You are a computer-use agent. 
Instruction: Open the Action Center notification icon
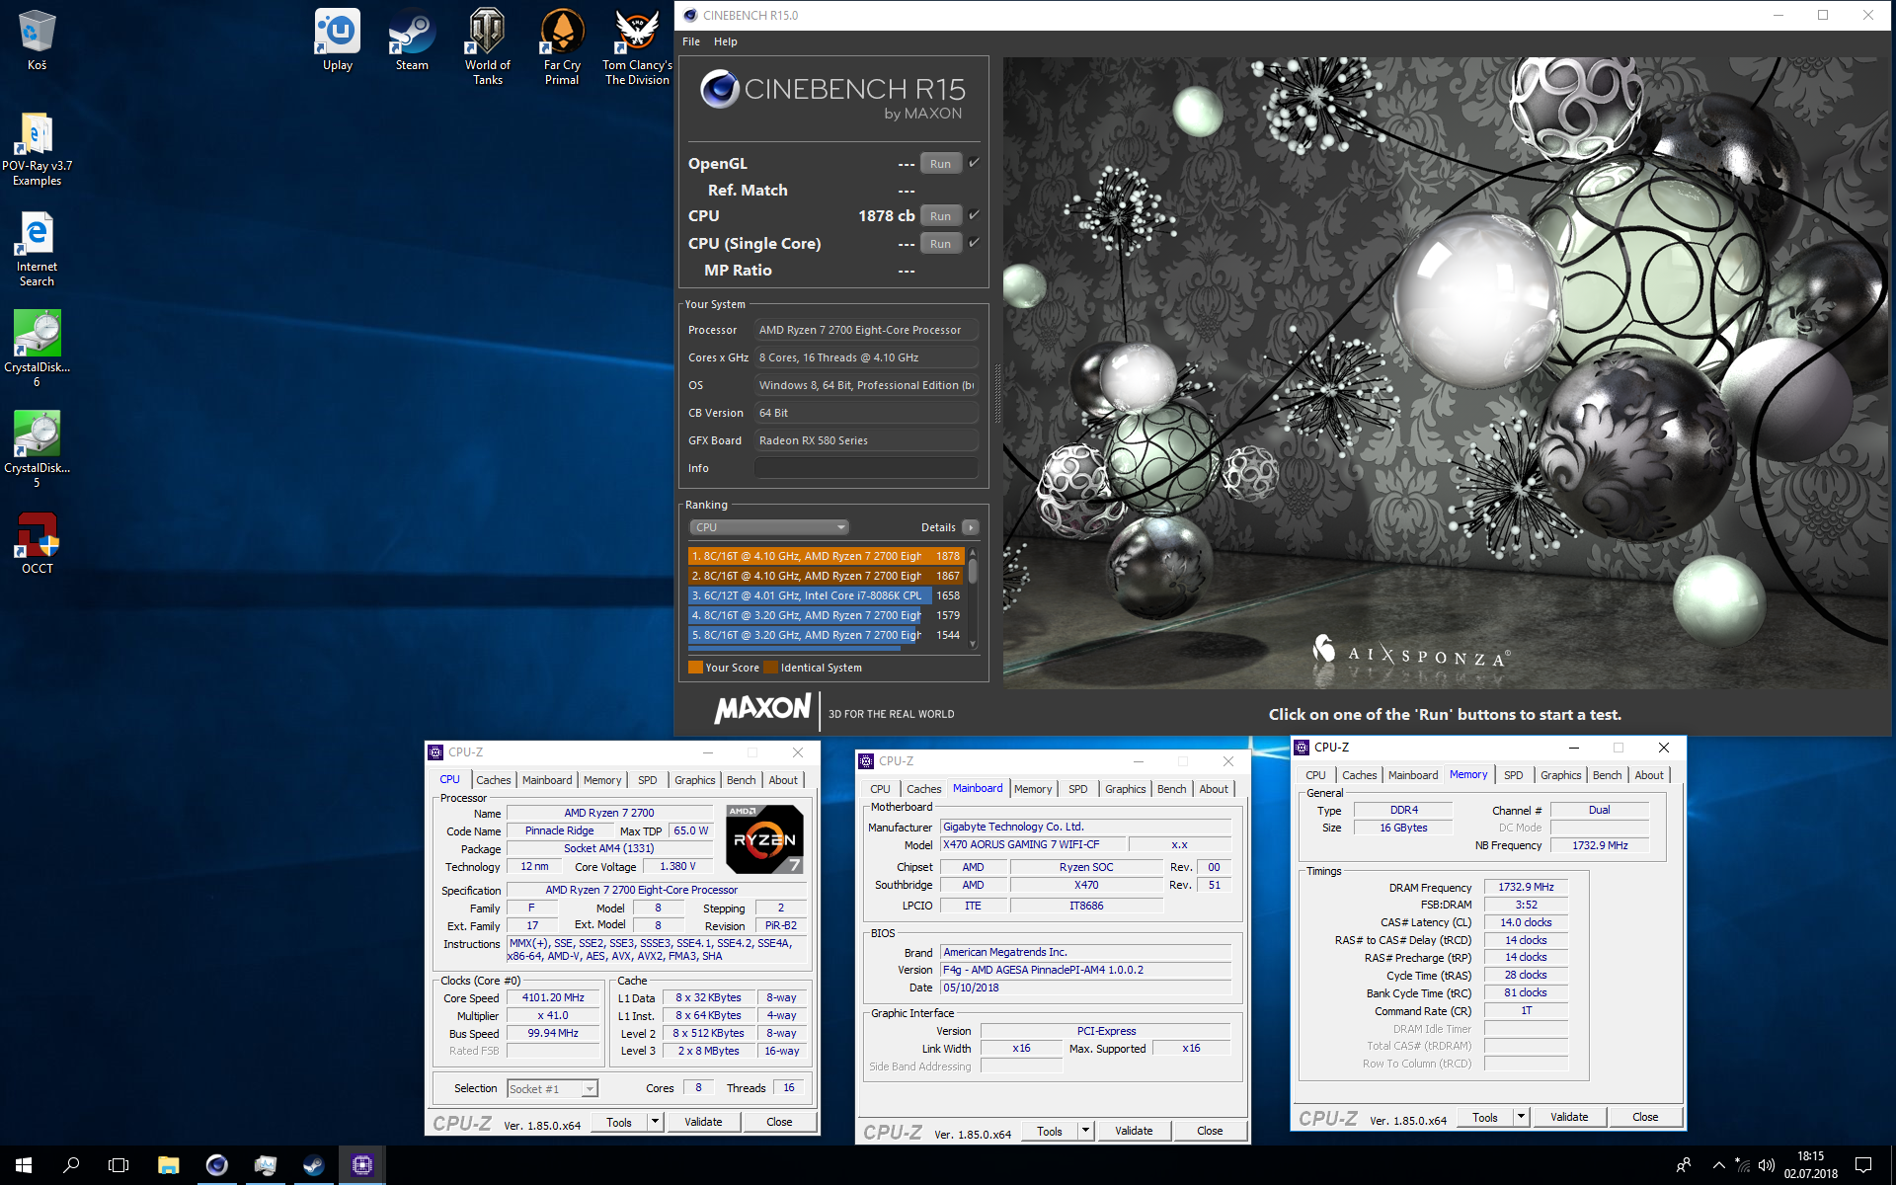[x=1863, y=1165]
